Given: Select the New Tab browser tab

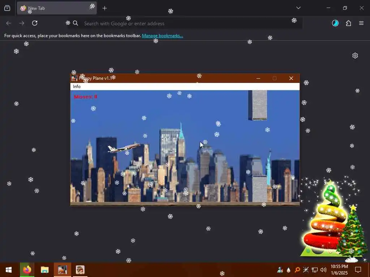Looking at the screenshot, I should pos(57,8).
